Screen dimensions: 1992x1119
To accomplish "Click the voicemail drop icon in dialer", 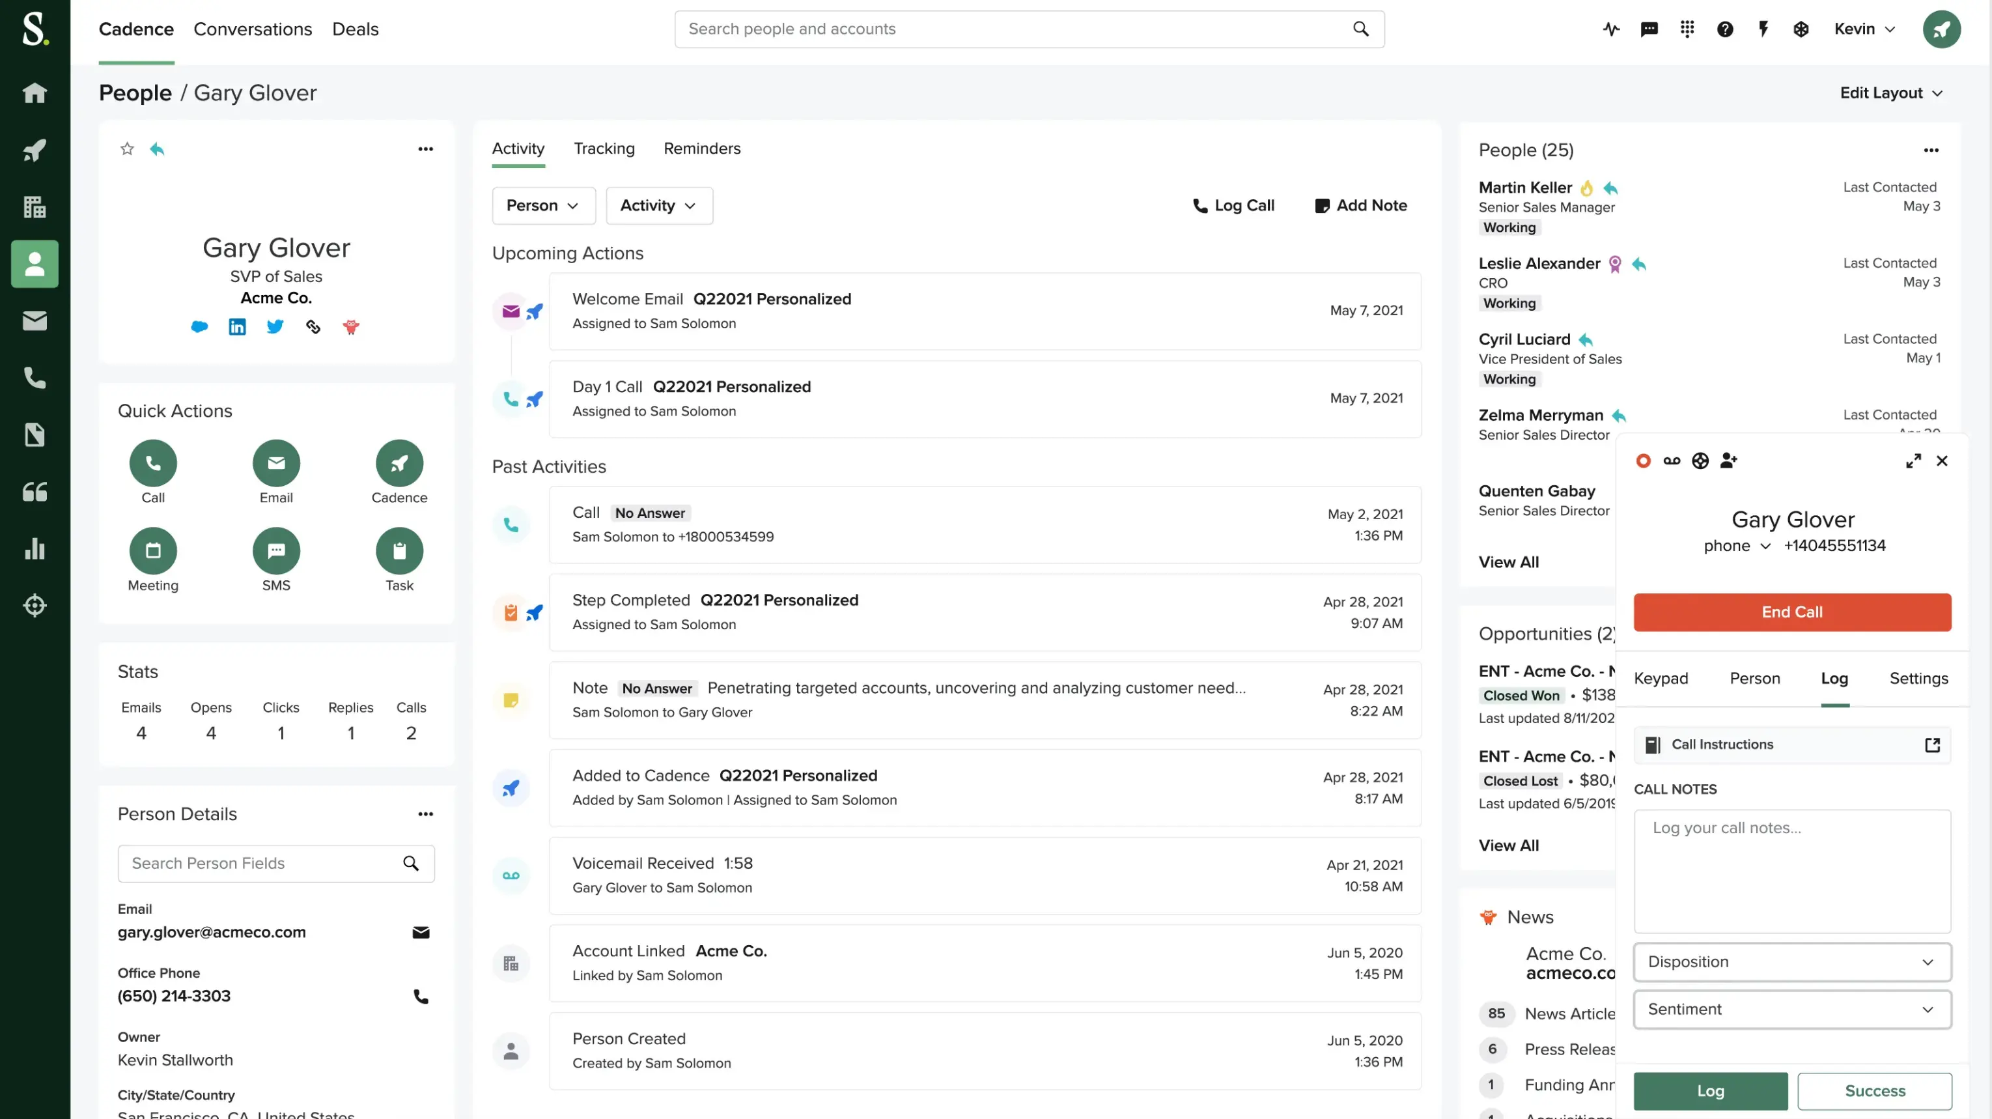I will point(1672,461).
